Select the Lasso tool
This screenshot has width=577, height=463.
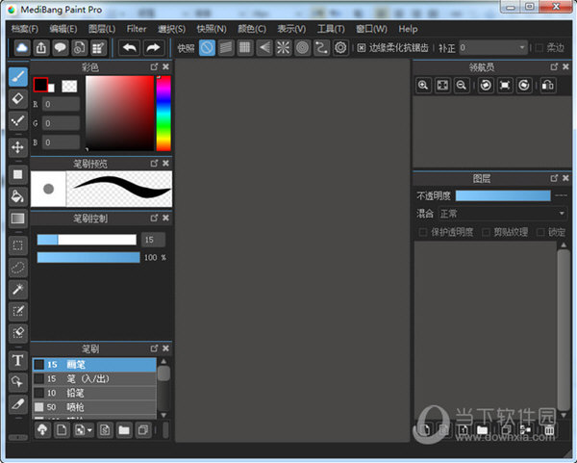(17, 268)
